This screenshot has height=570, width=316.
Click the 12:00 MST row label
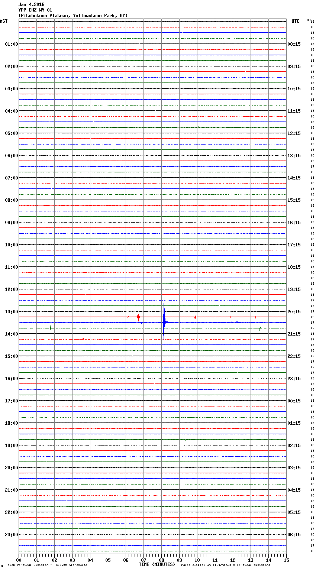pos(12,289)
